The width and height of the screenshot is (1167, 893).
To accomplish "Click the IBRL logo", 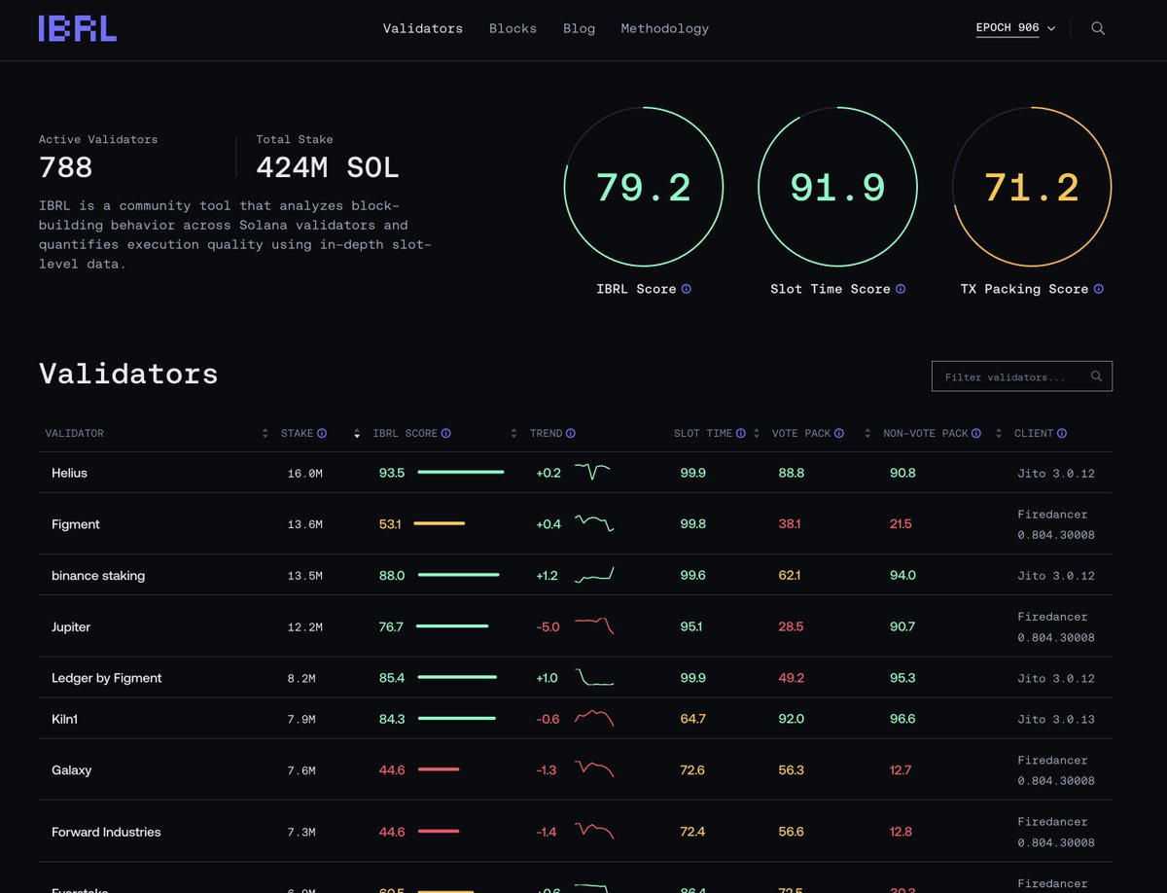I will coord(78,28).
